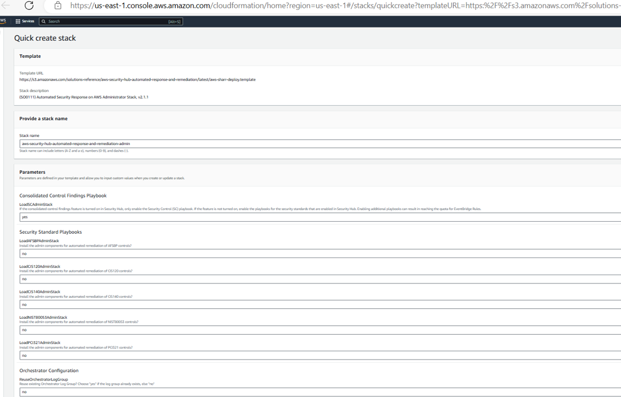
Task: Focus the AWS console Search box
Action: 111,22
